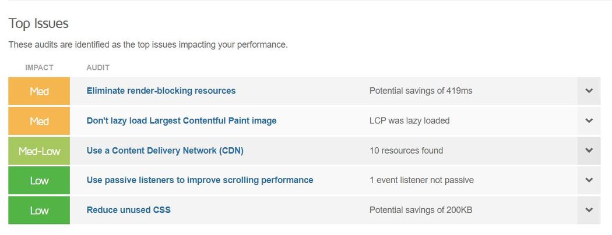Expand the Eliminate render-blocking resources chevron

[589, 91]
